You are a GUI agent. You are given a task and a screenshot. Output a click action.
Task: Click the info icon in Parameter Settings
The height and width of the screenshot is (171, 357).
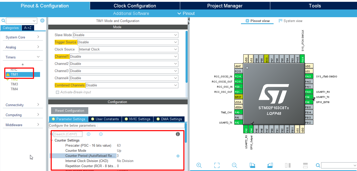point(178,134)
